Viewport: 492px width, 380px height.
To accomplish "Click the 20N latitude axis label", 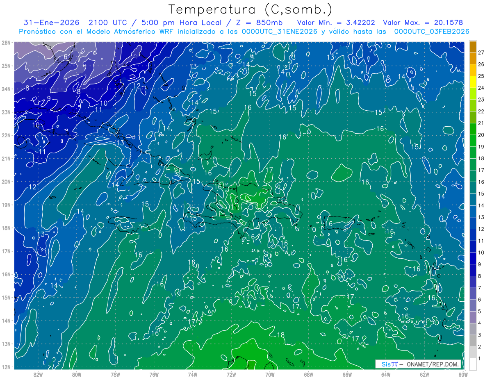I will (x=6, y=182).
